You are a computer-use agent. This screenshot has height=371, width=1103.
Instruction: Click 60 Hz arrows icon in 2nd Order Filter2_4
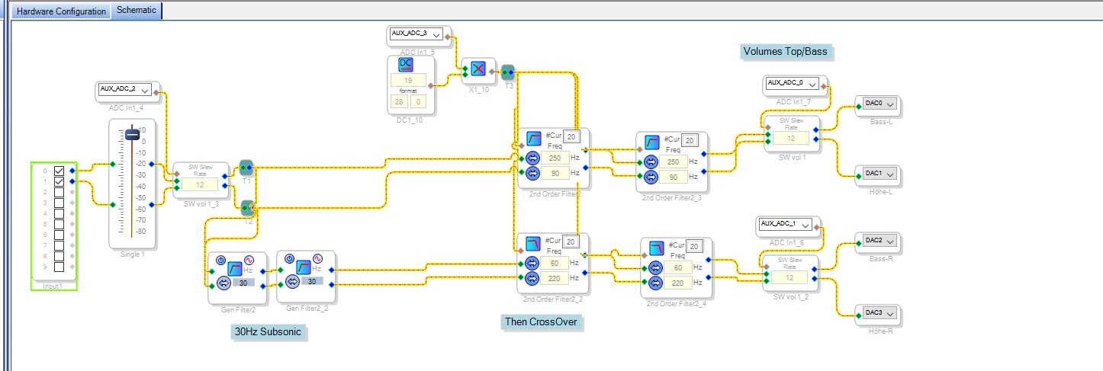pyautogui.click(x=656, y=267)
